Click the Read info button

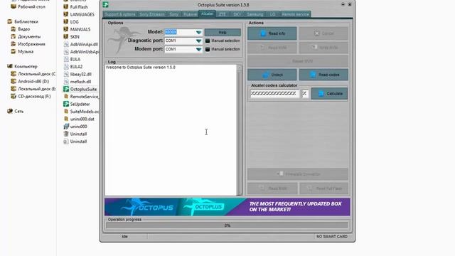[272, 33]
